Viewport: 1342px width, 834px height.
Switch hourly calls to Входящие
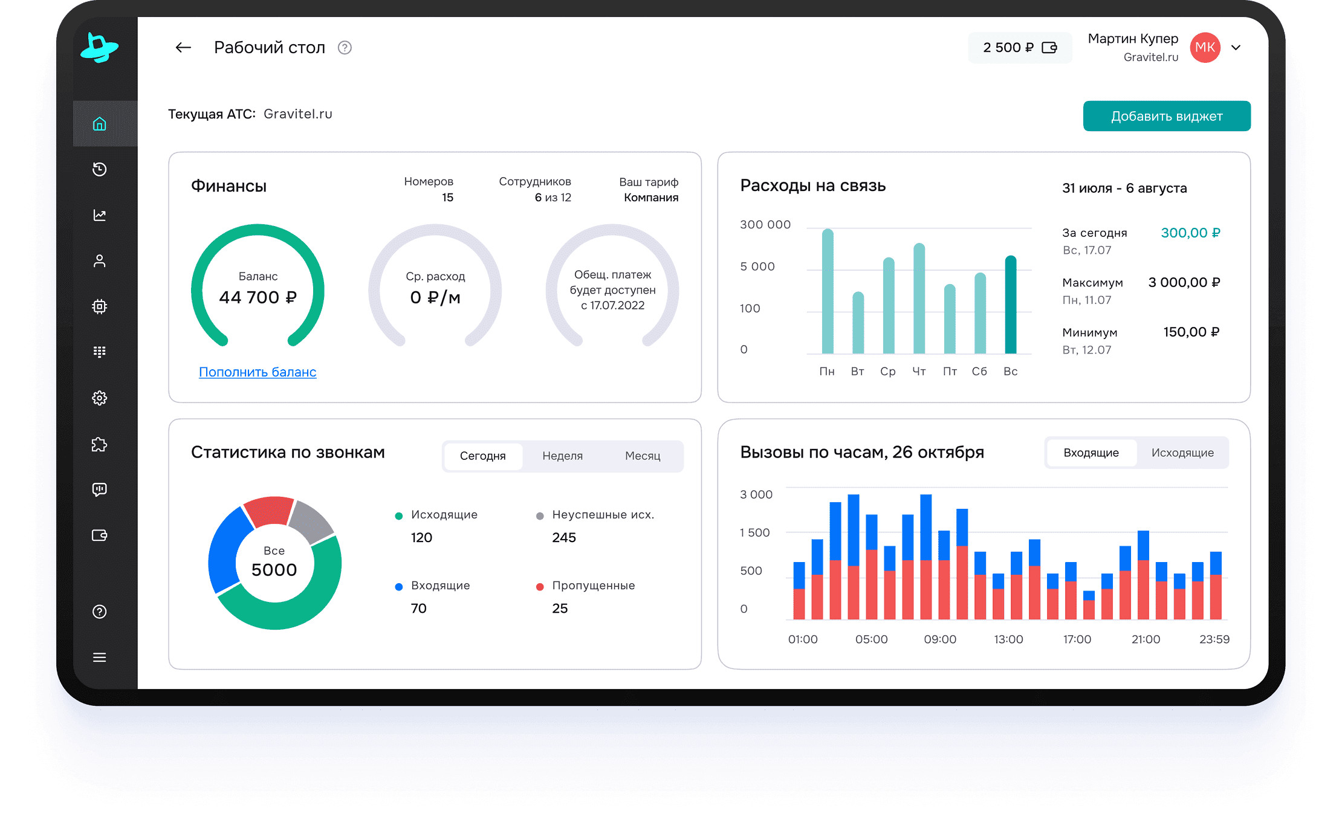[1091, 453]
